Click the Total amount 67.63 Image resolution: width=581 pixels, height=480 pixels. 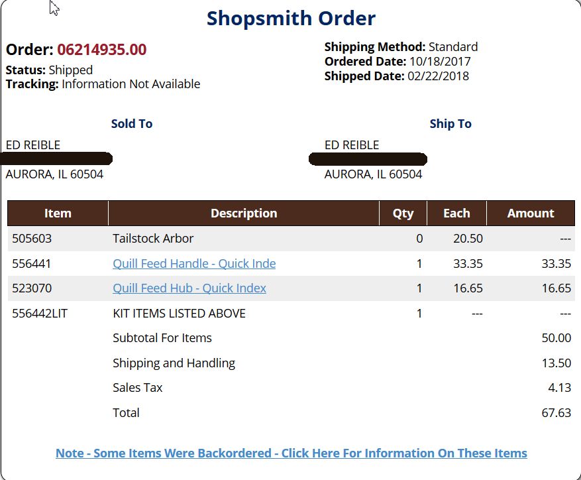[x=556, y=412]
